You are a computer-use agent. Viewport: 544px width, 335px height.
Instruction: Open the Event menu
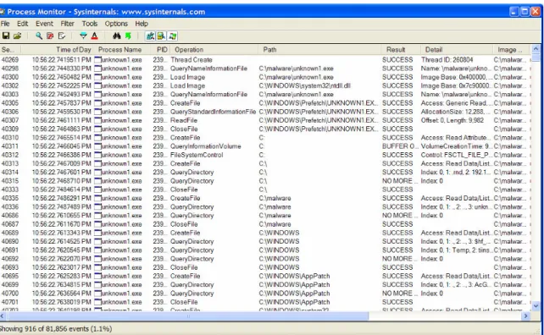point(44,24)
